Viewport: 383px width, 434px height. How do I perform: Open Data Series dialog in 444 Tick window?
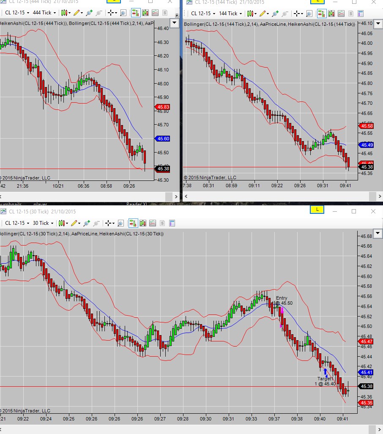tap(145, 13)
